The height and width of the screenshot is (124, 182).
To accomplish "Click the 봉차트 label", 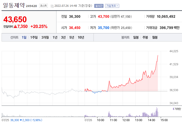I will coord(125,37).
